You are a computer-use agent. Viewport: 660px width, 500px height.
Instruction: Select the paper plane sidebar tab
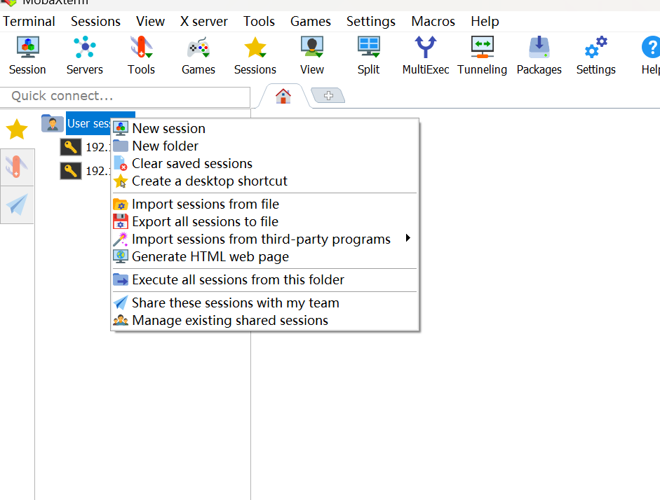click(17, 204)
